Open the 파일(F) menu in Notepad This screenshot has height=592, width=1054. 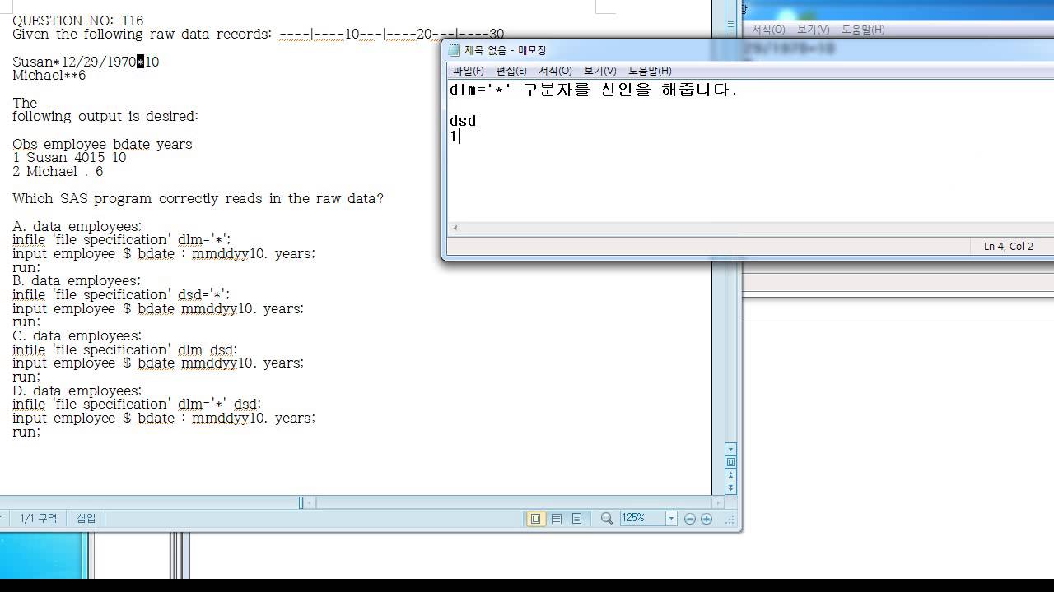pos(469,71)
